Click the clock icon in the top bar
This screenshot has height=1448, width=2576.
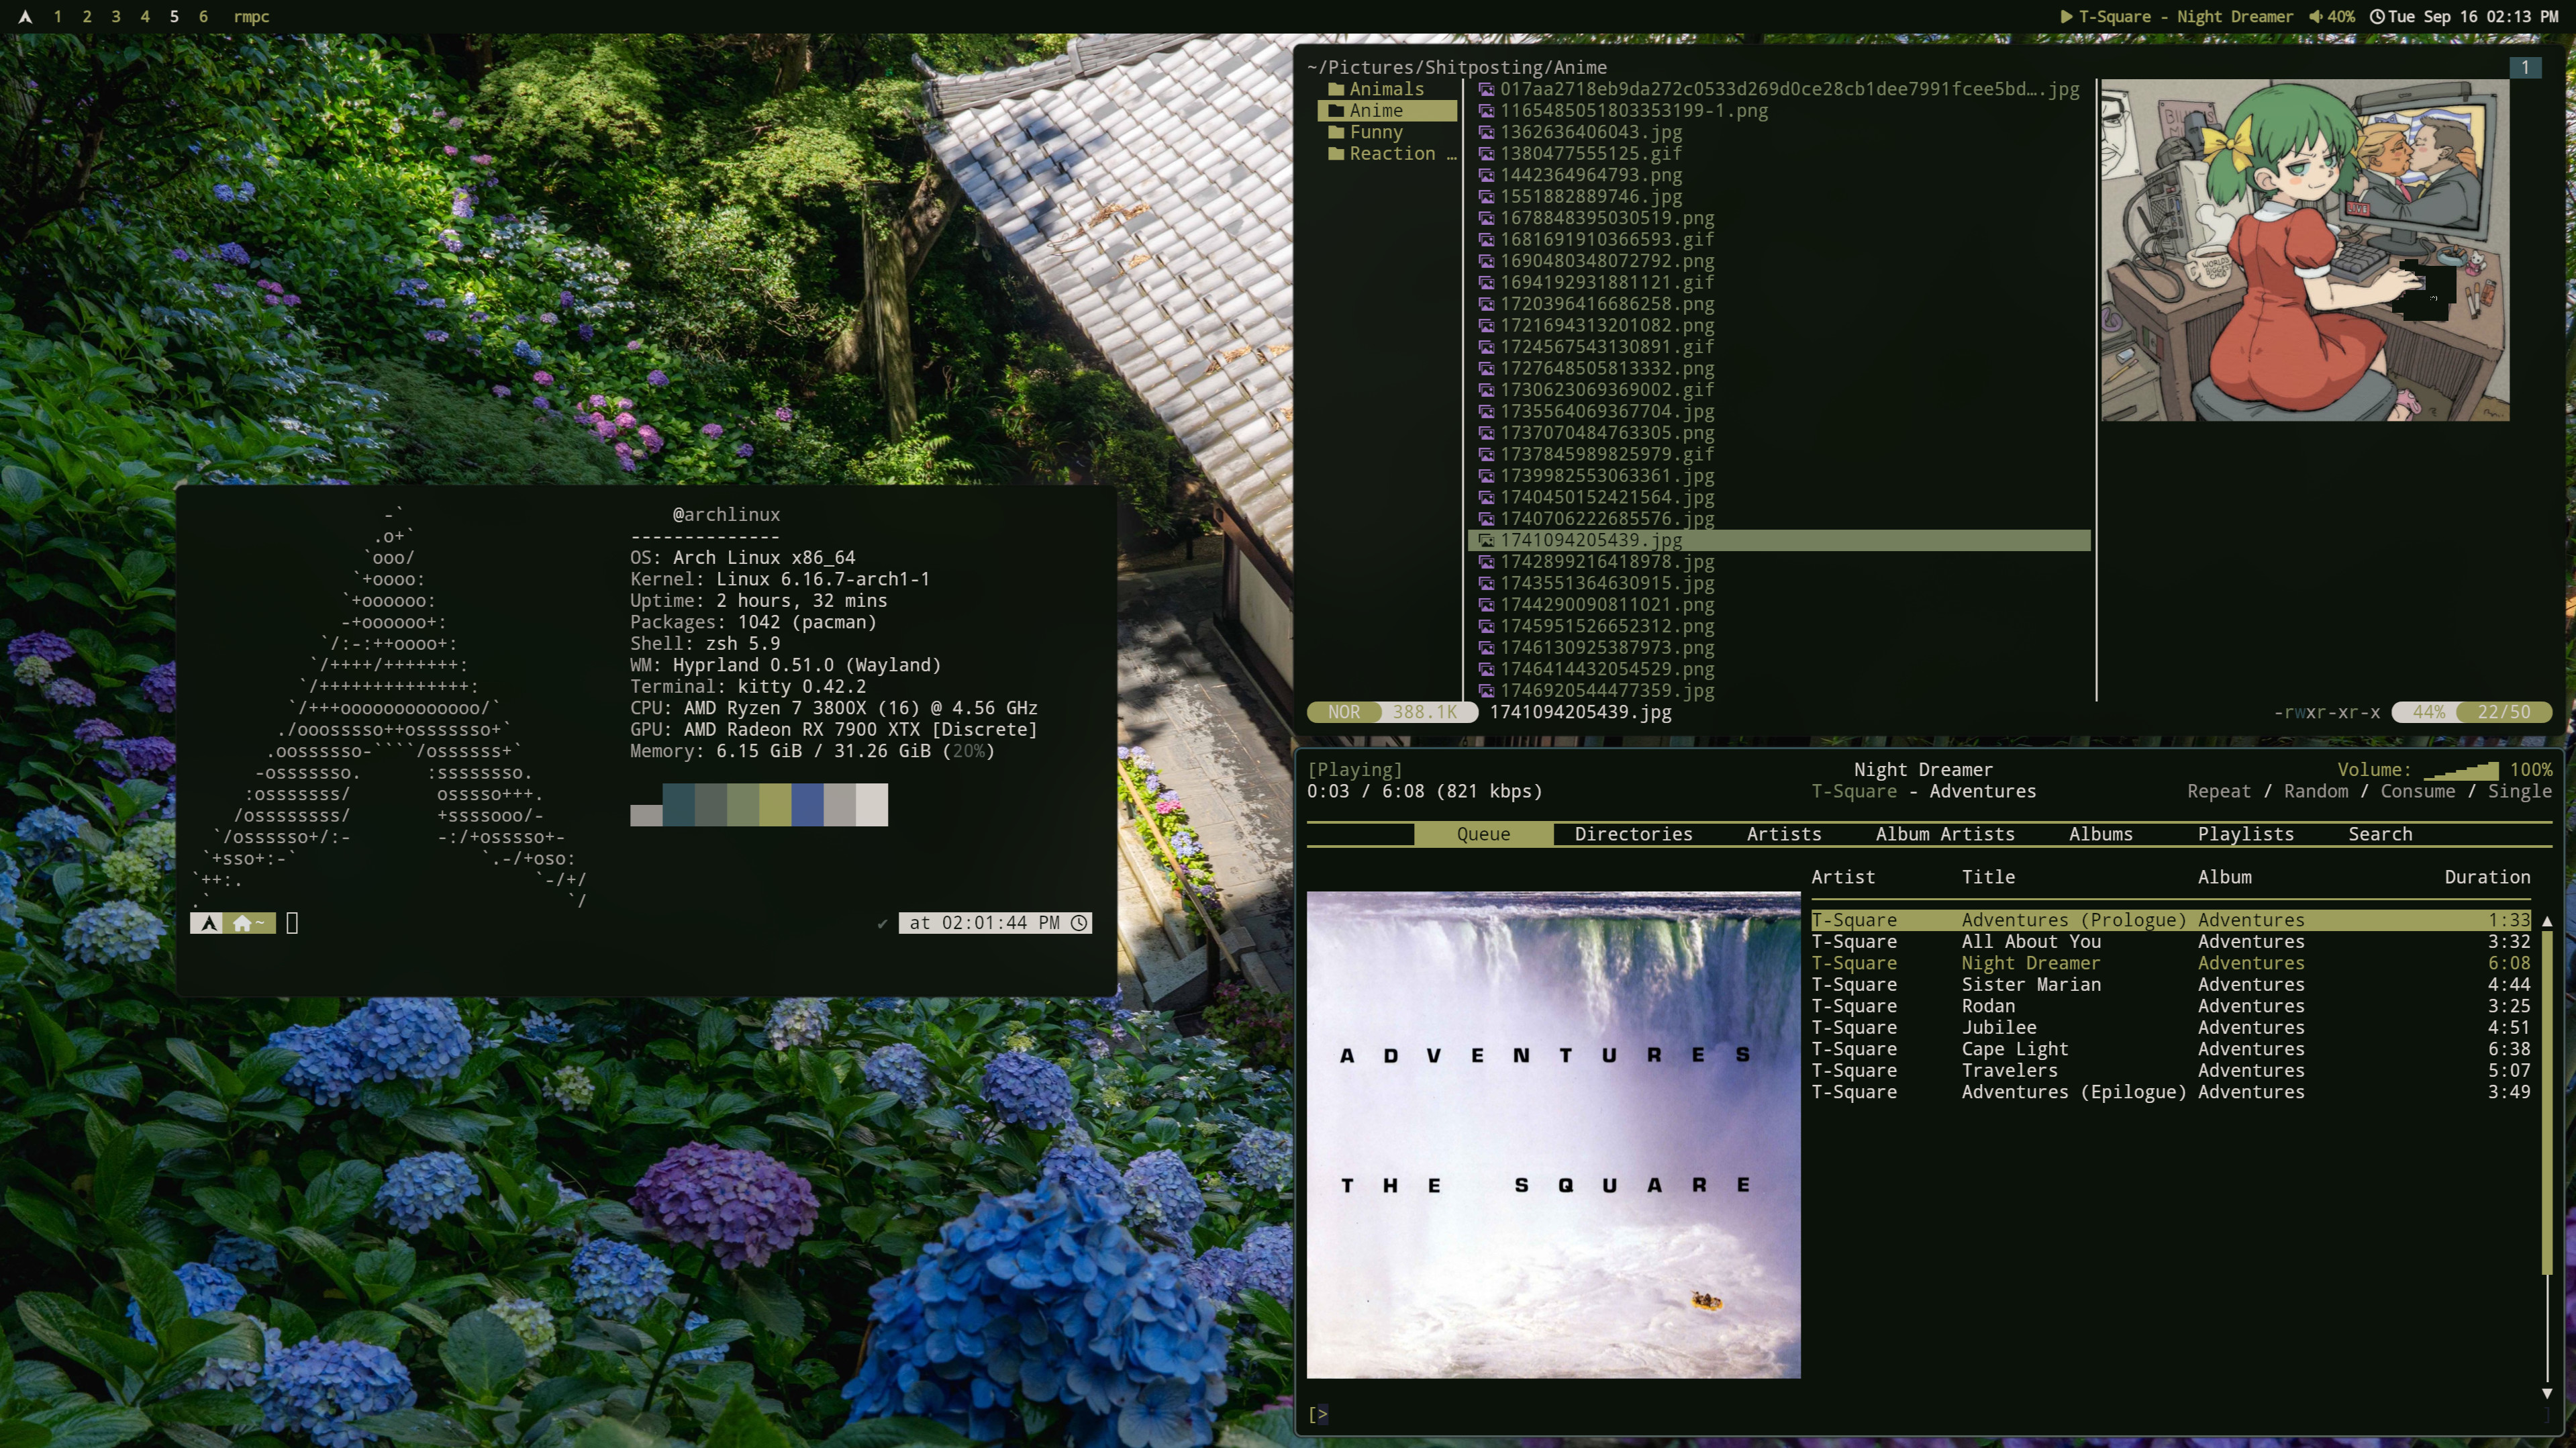2377,16
